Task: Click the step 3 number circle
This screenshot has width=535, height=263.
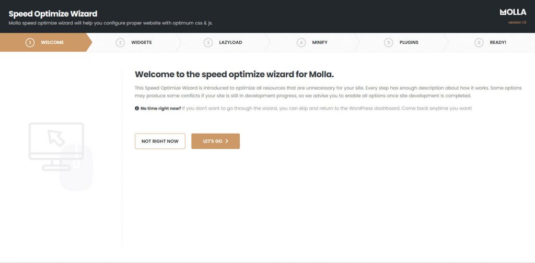Action: point(208,43)
